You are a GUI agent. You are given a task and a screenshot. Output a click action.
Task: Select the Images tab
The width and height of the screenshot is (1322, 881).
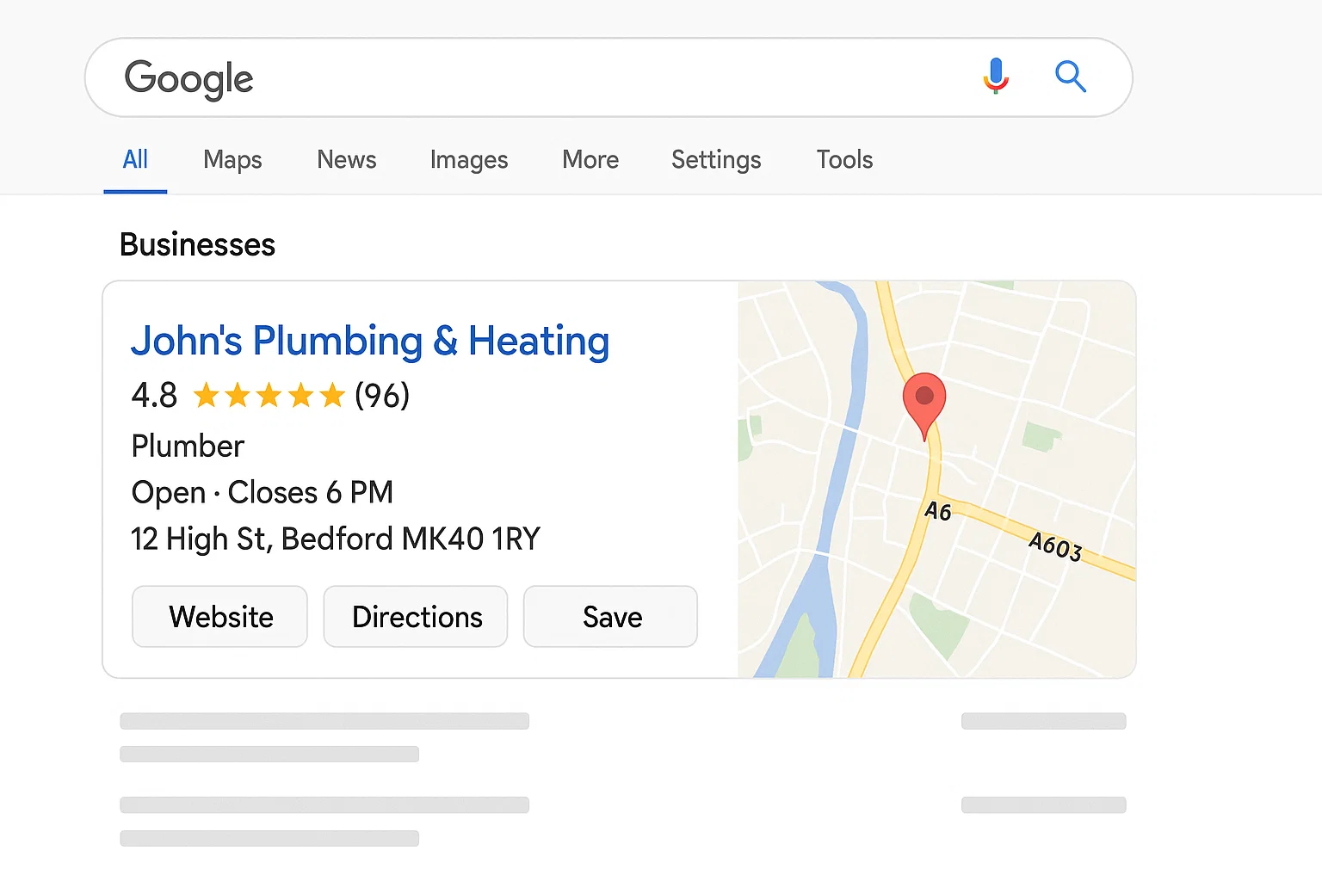coord(468,160)
